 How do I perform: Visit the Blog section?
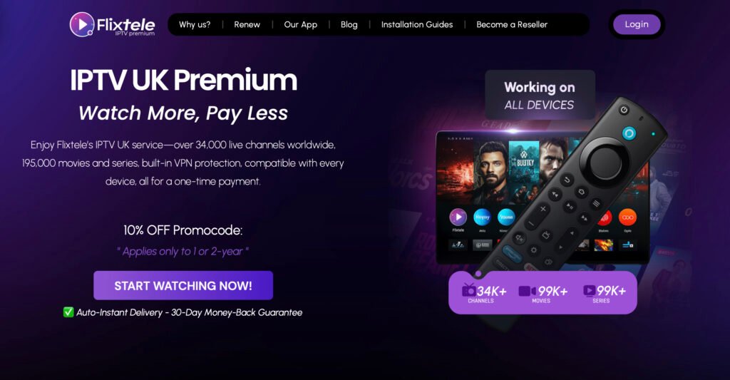coord(349,25)
